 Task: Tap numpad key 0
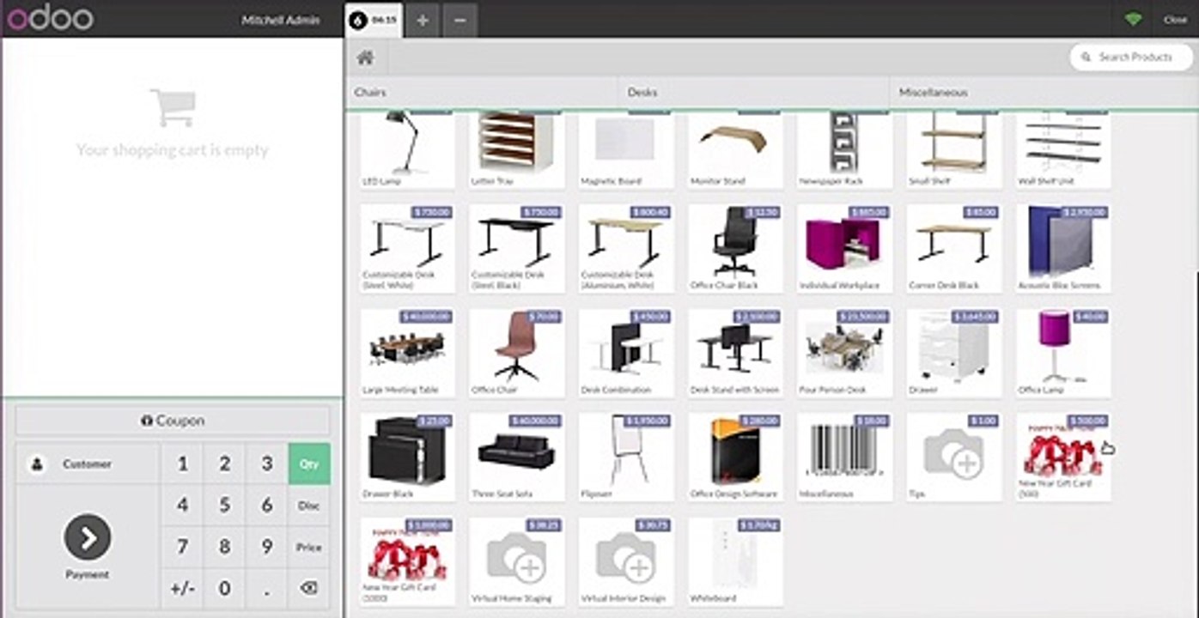coord(224,588)
